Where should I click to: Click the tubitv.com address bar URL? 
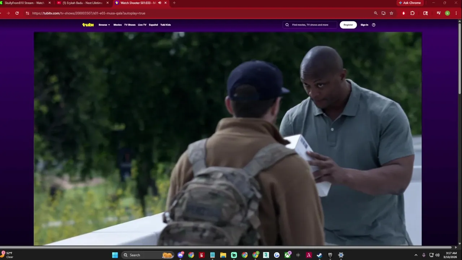(89, 13)
